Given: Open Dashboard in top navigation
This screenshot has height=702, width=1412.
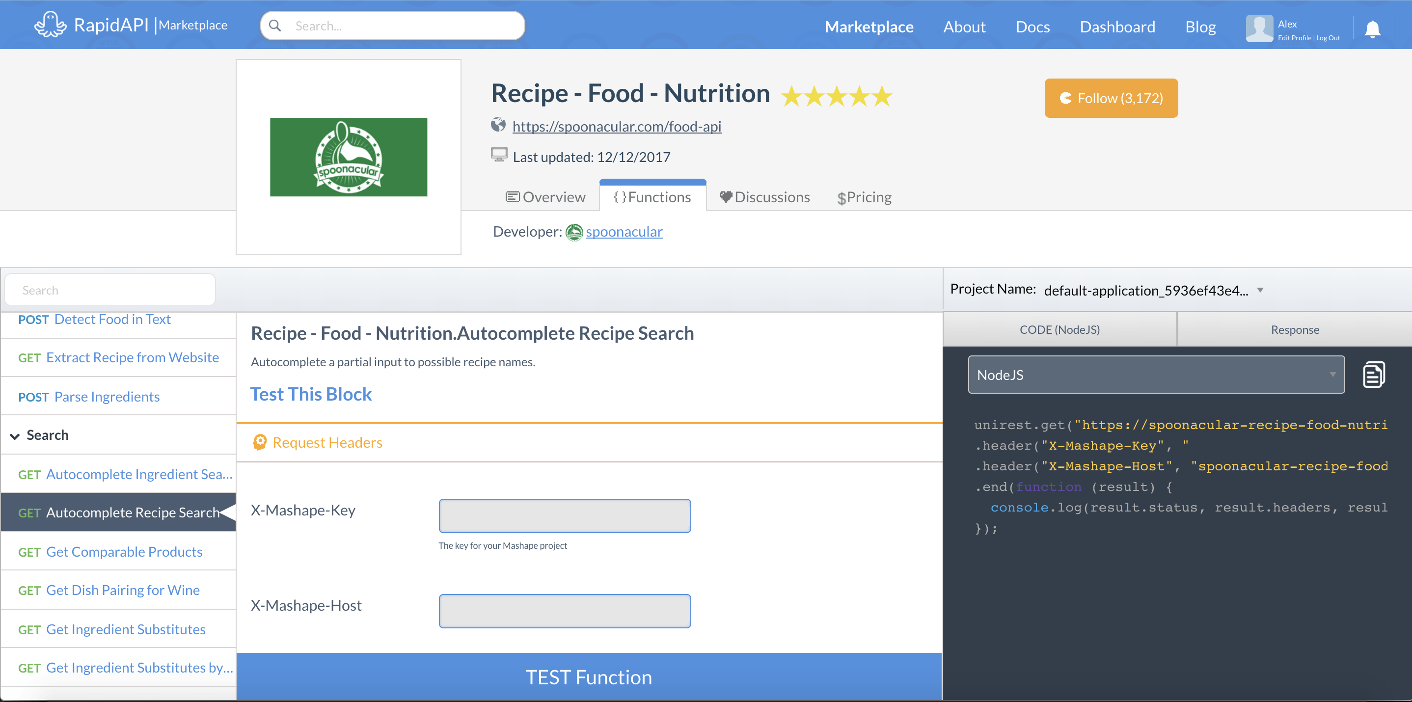Looking at the screenshot, I should tap(1117, 27).
